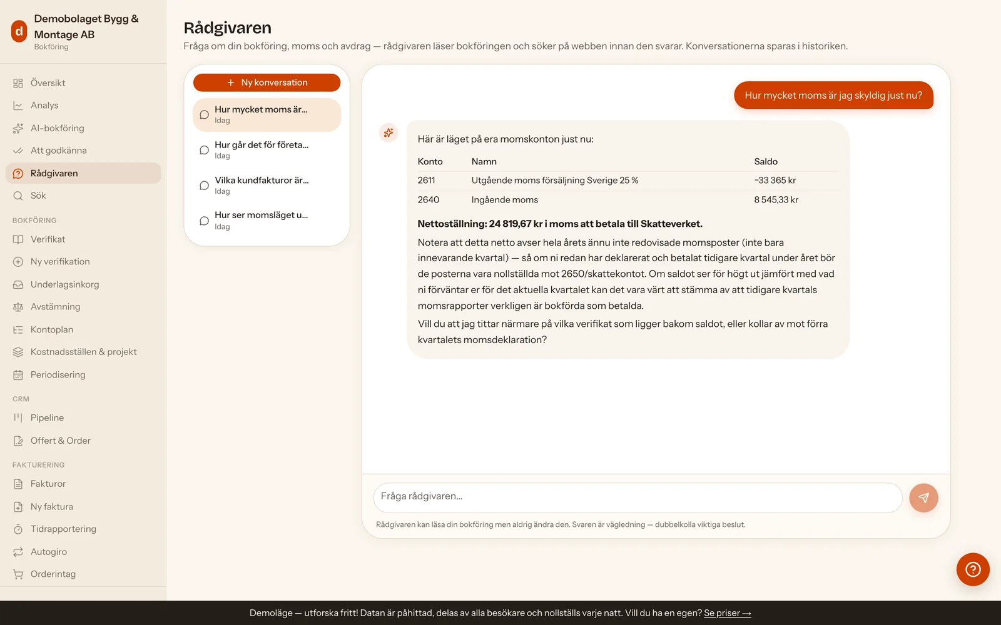Open the 'Hur ser momsläget u...' conversation
Viewport: 1001px width, 625px height.
click(267, 221)
